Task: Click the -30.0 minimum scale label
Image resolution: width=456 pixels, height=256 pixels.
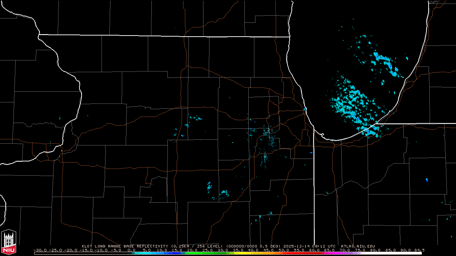Action: [x=40, y=250]
